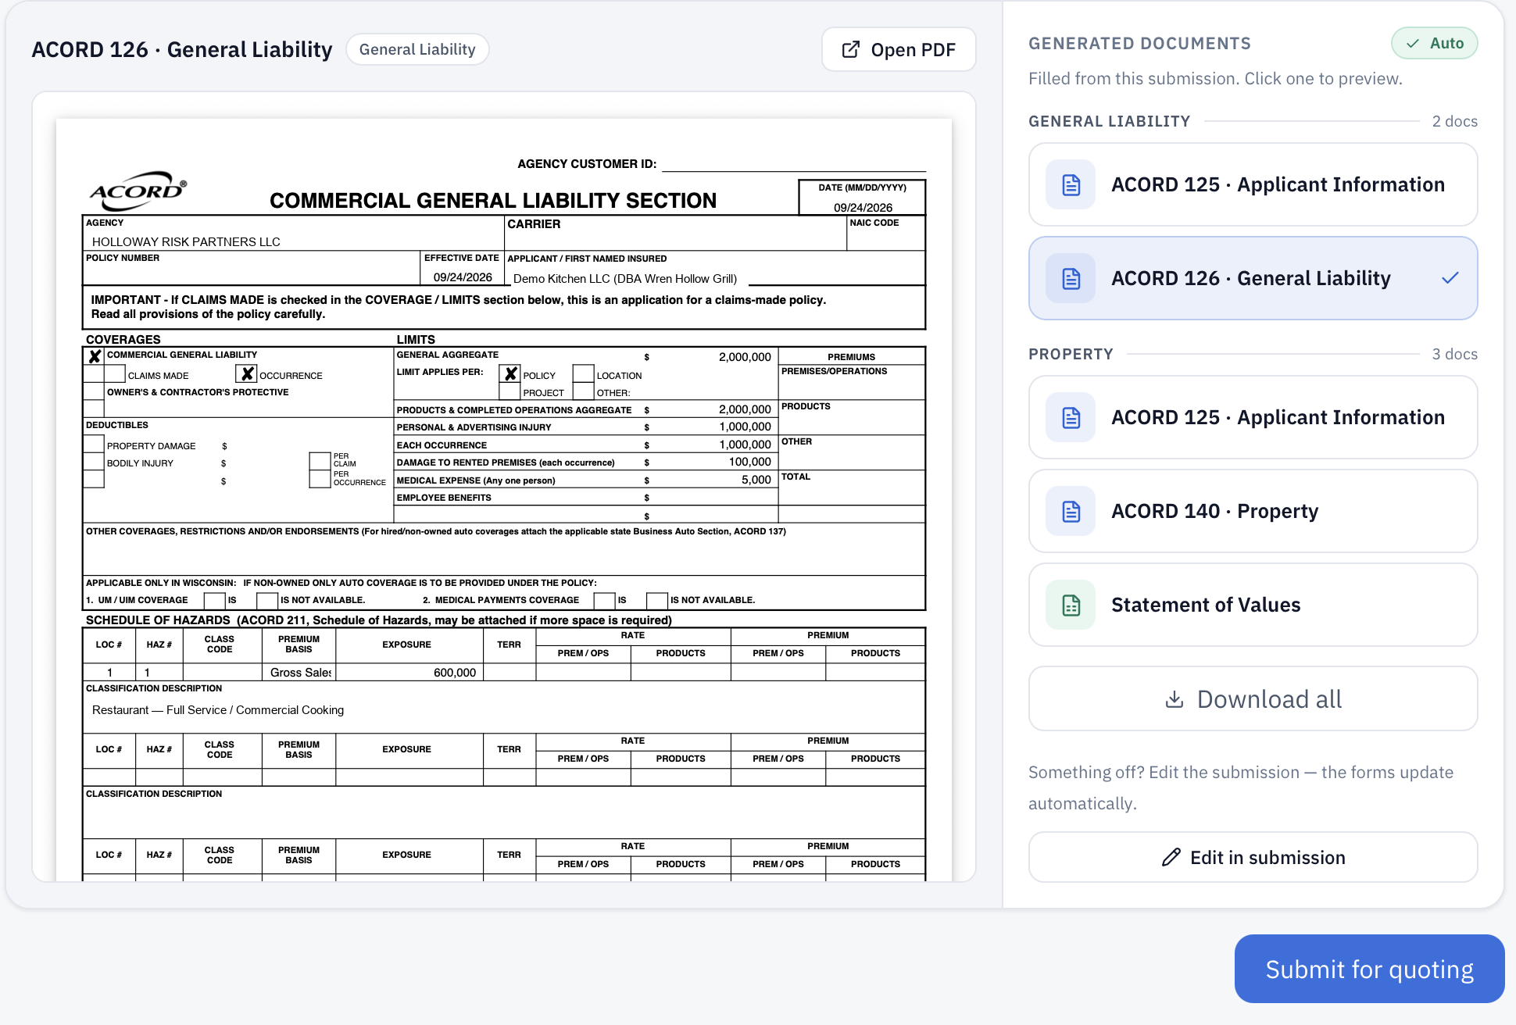Click the document icon for General Liability ACORD 125
The height and width of the screenshot is (1025, 1516).
[1071, 185]
